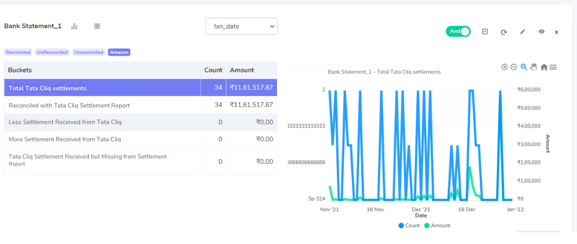Zoom out on the chart
Viewport: 577px width, 244px height.
[x=514, y=67]
